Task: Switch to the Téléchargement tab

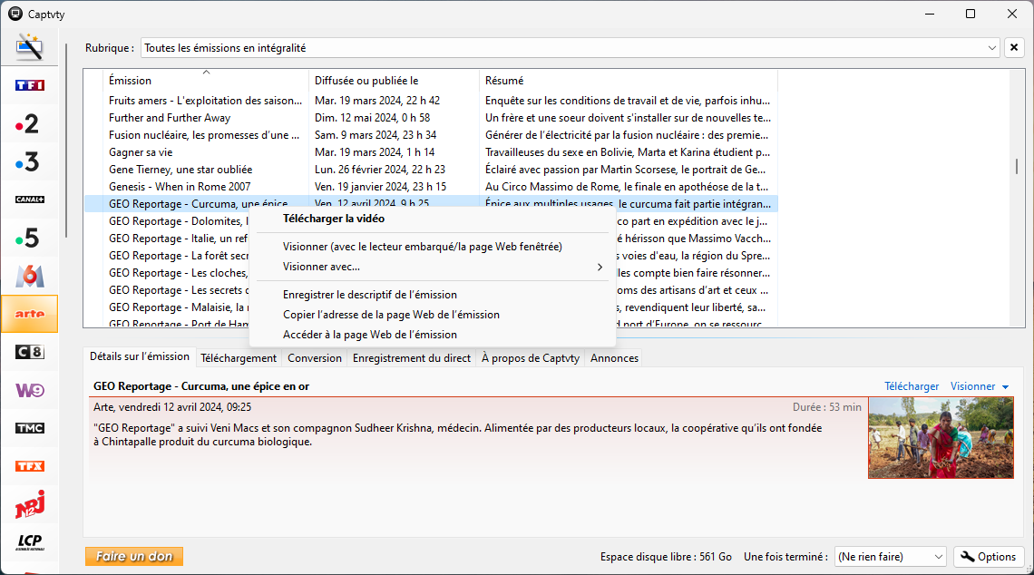Action: (x=239, y=358)
